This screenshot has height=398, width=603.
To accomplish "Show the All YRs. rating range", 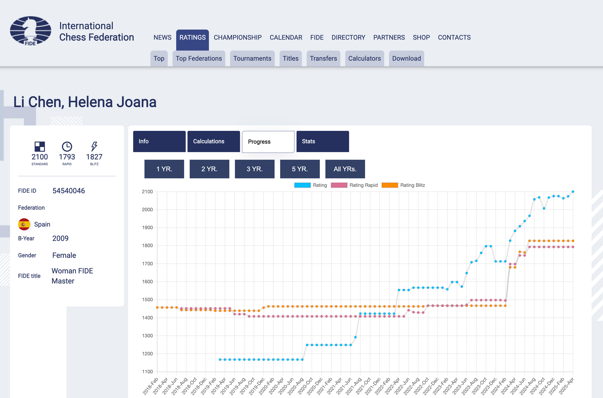I will pos(345,169).
